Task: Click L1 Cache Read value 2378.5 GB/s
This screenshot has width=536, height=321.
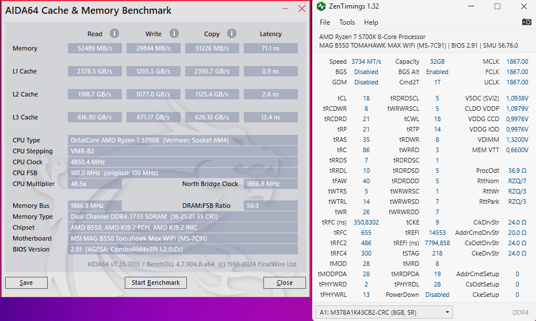Action: [95, 71]
